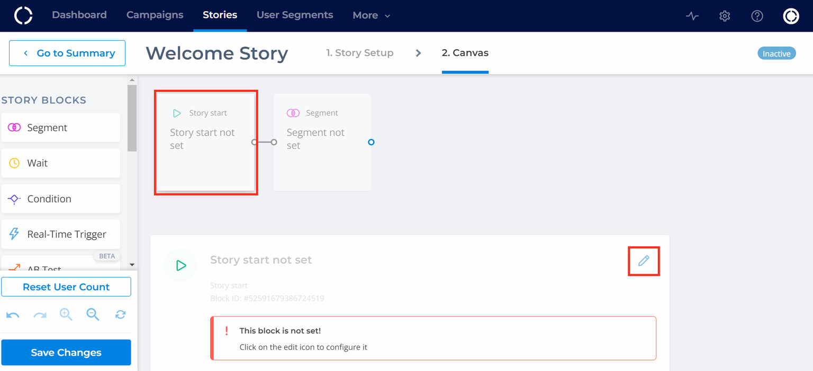Select the Segment story block
This screenshot has width=813, height=371.
61,127
